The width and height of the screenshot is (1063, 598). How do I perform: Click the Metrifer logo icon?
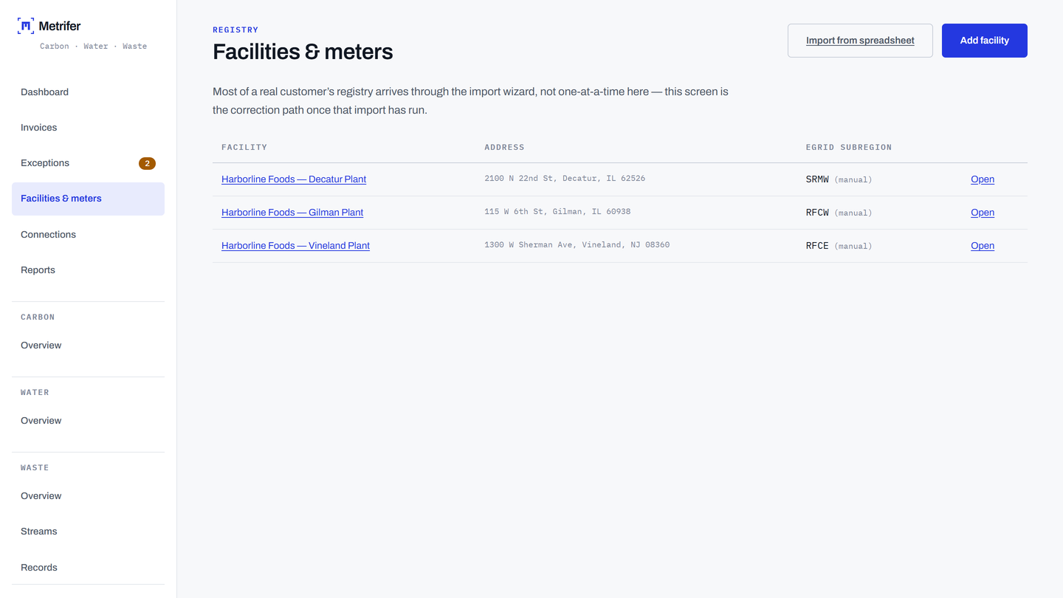[x=26, y=26]
